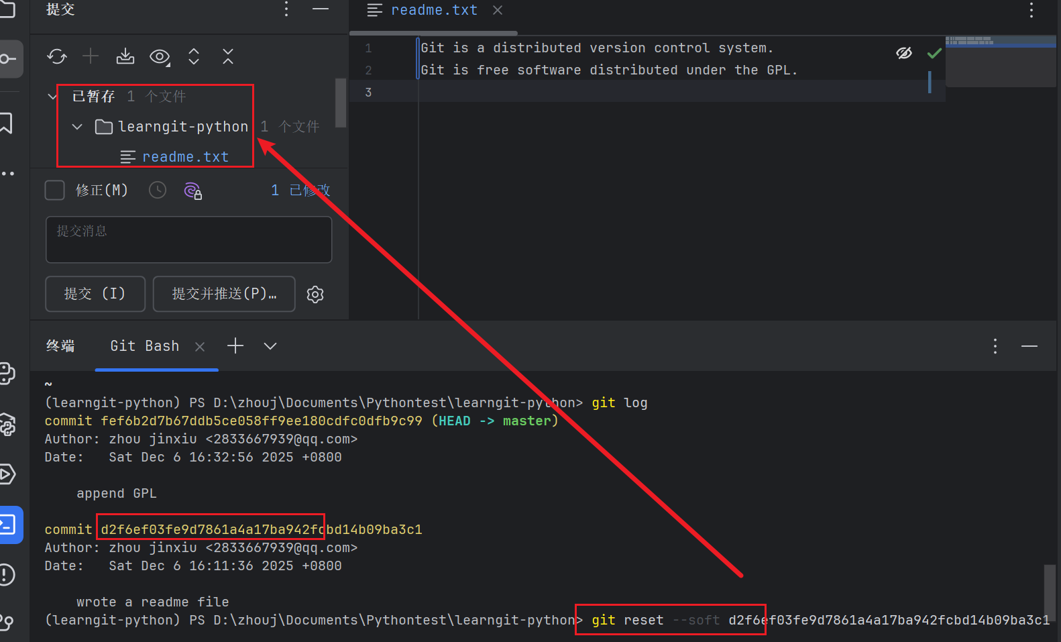
Task: Open commit panel options (three dots)
Action: click(x=286, y=9)
